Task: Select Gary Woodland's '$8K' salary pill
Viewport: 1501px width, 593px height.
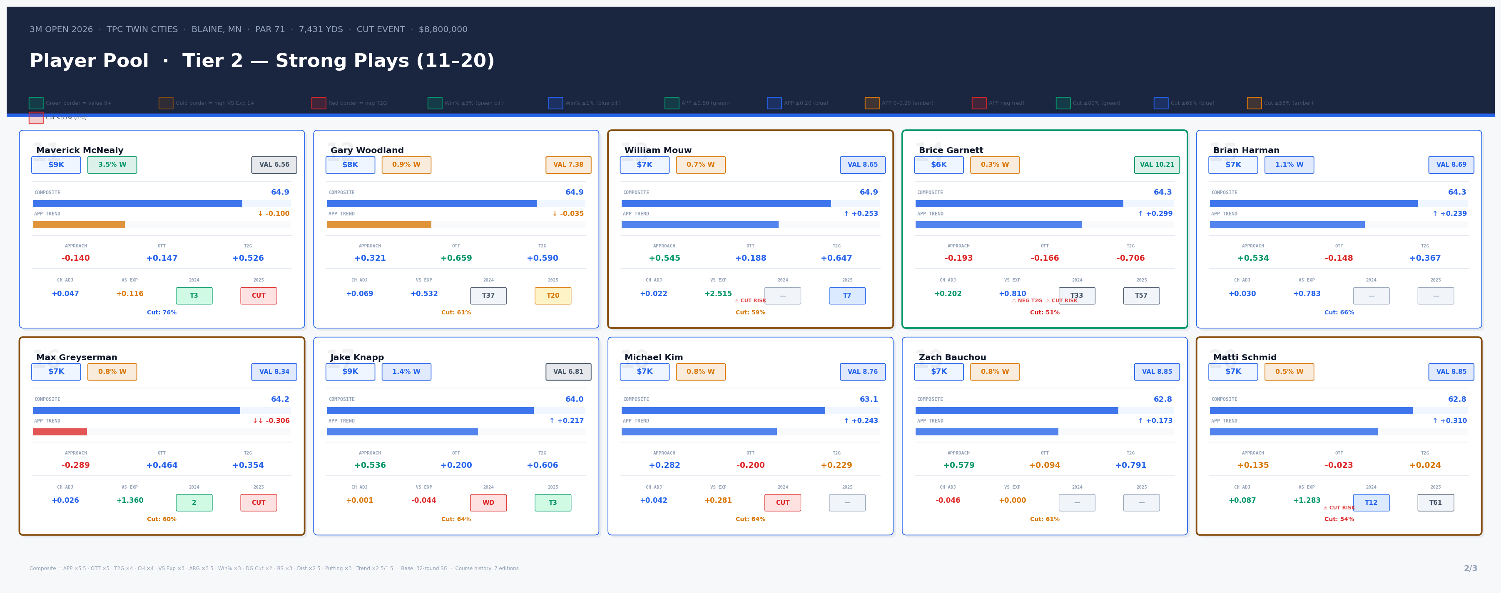Action: 350,165
